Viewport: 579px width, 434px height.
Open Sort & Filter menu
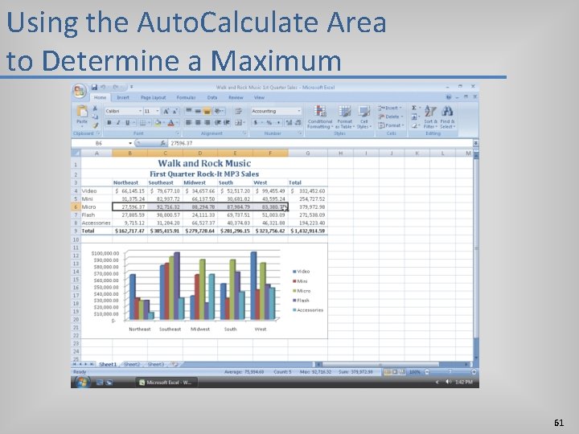[x=430, y=117]
